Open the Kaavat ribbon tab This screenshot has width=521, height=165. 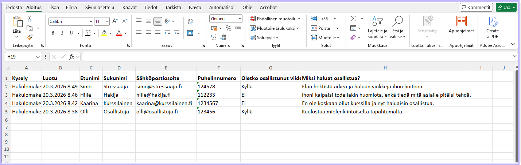tap(129, 7)
